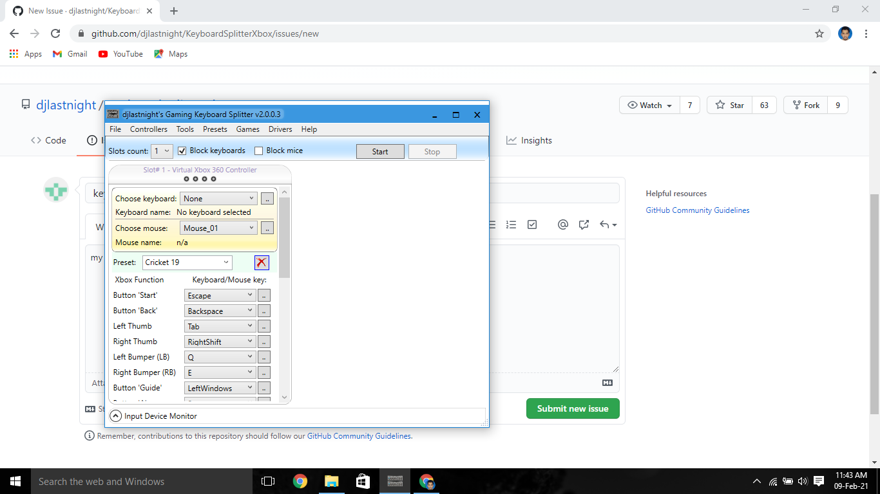The image size is (880, 494).
Task: Click the Markdown icon below the issue editor
Action: coord(606,383)
